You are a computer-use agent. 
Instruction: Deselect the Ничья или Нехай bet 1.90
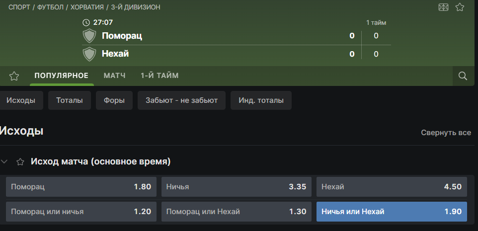(392, 212)
